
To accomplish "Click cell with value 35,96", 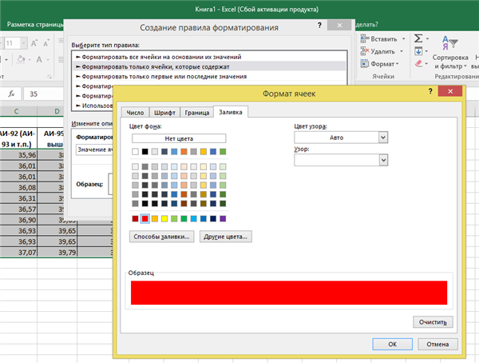I will pos(18,155).
